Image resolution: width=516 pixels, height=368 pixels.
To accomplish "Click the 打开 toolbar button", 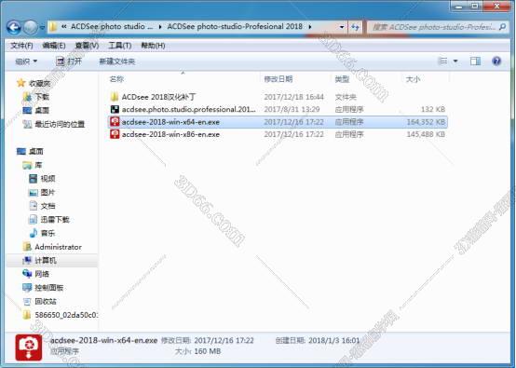I will [69, 61].
